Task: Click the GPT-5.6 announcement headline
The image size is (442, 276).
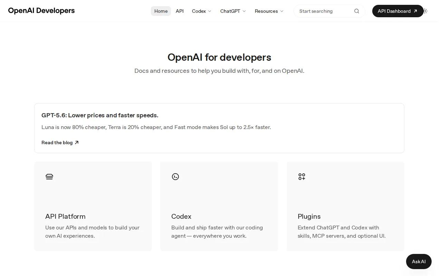Action: [100, 115]
